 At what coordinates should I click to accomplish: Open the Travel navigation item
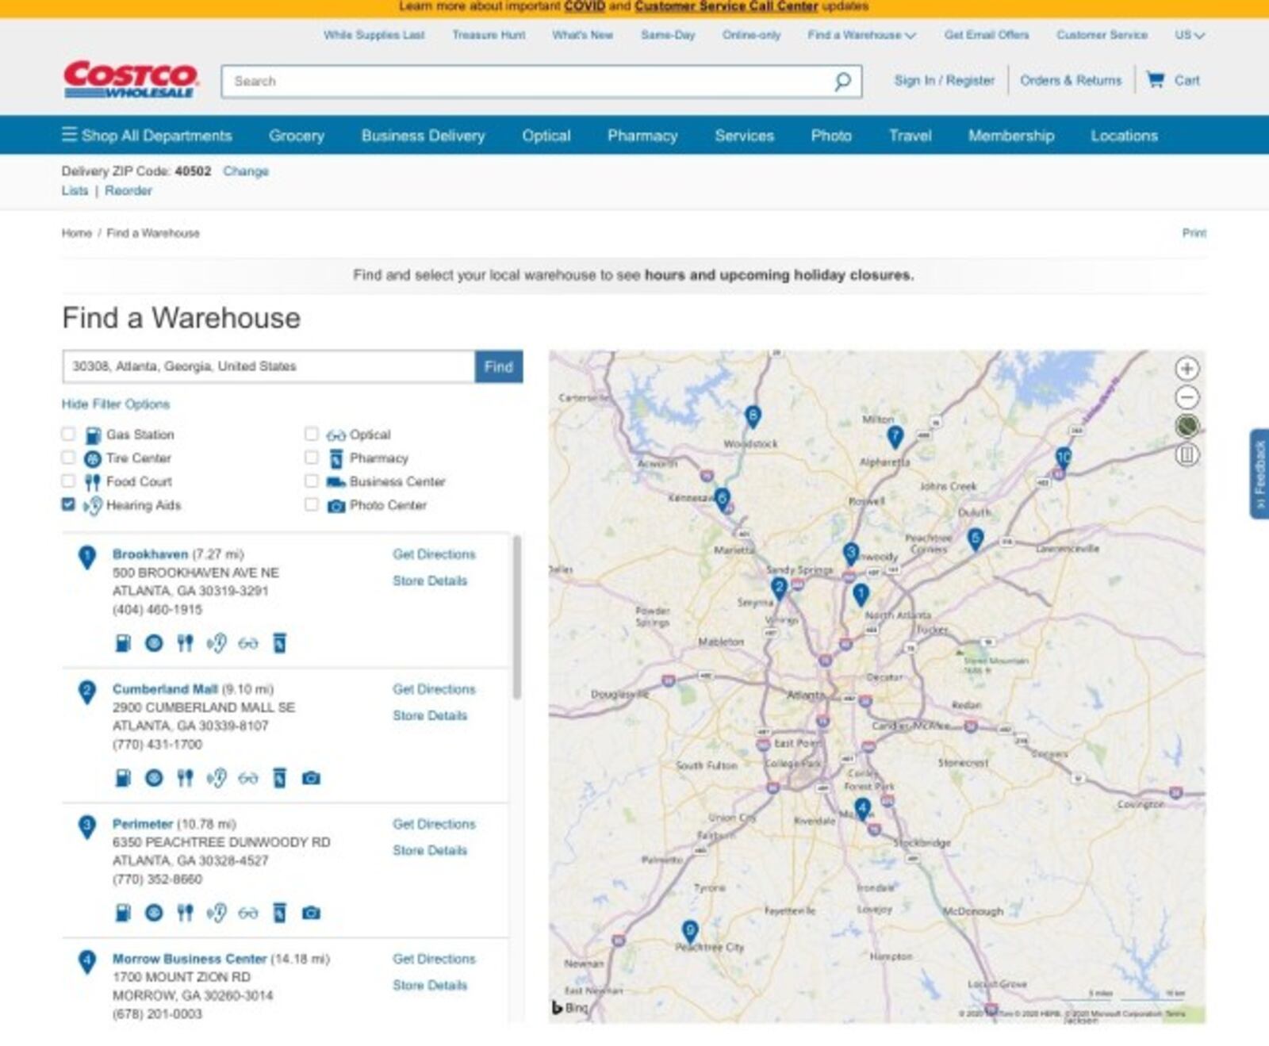(x=910, y=136)
